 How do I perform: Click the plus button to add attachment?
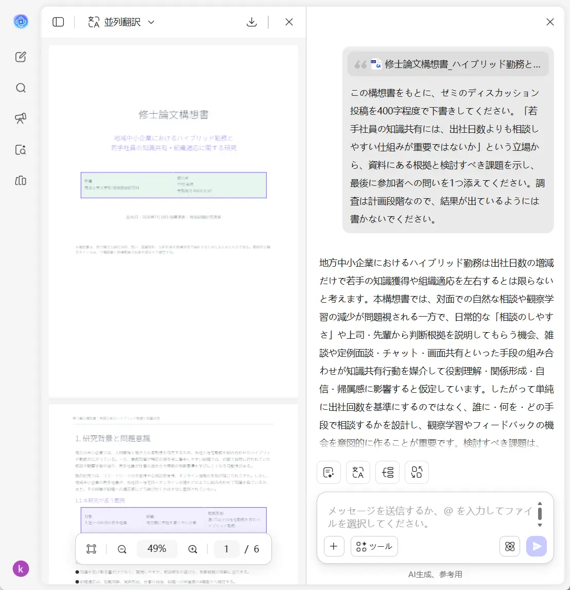(334, 546)
